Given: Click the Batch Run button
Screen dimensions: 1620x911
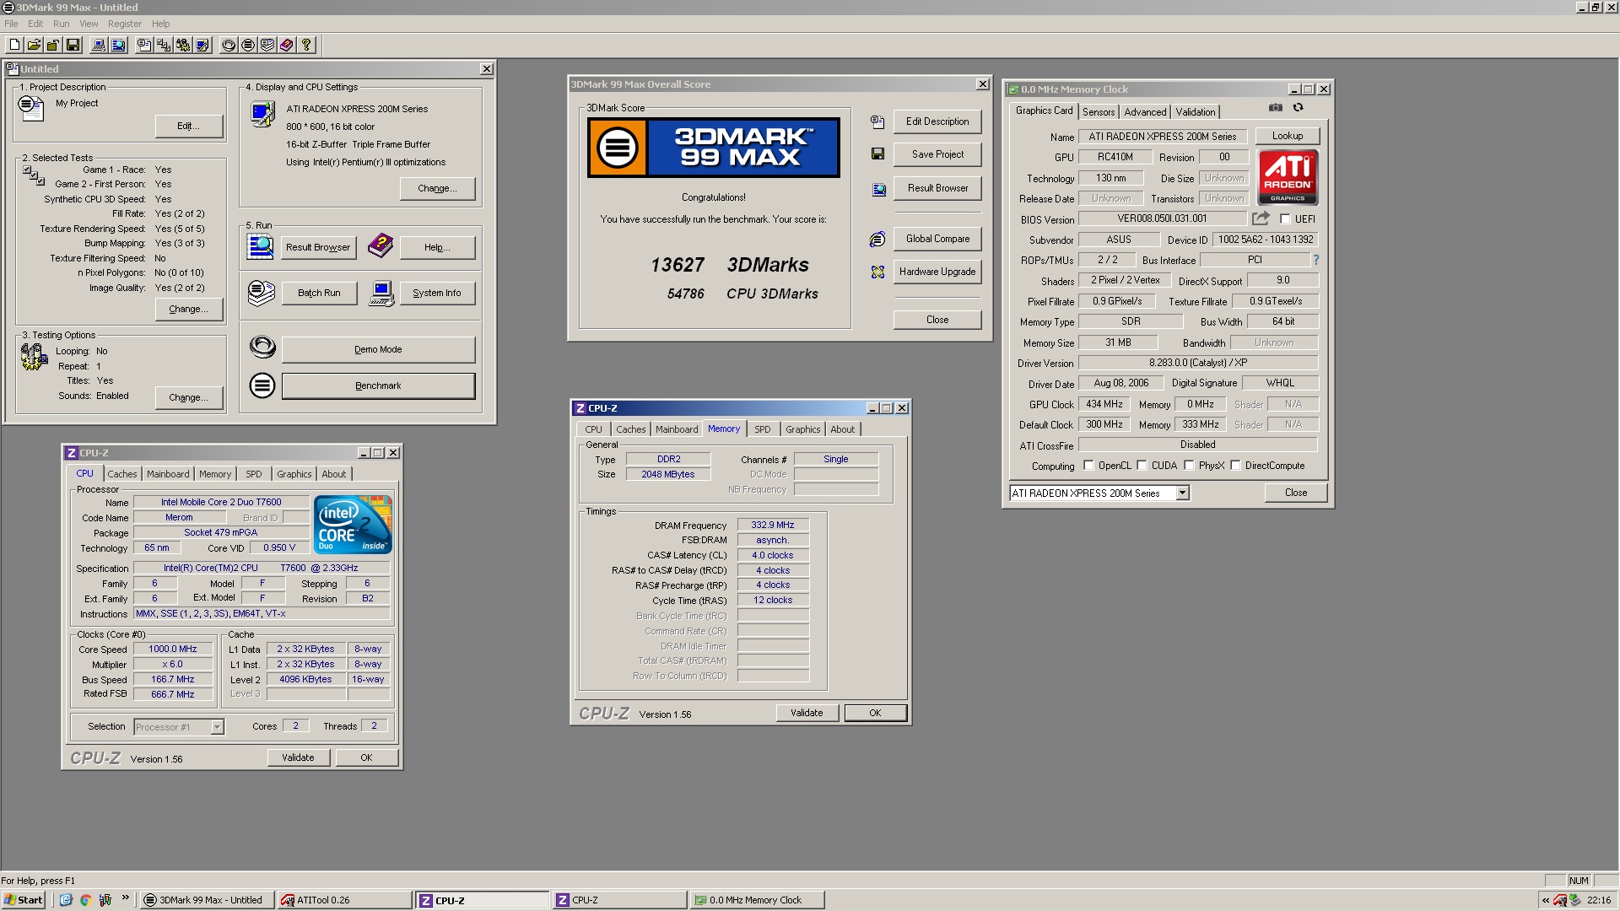Looking at the screenshot, I should (319, 293).
